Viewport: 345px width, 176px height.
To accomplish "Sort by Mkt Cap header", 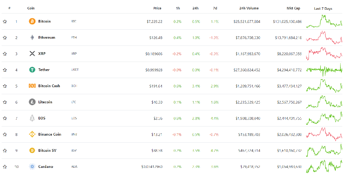I will click(293, 8).
